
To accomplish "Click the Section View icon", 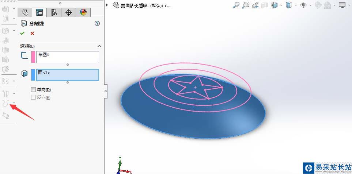I will click(265, 5).
